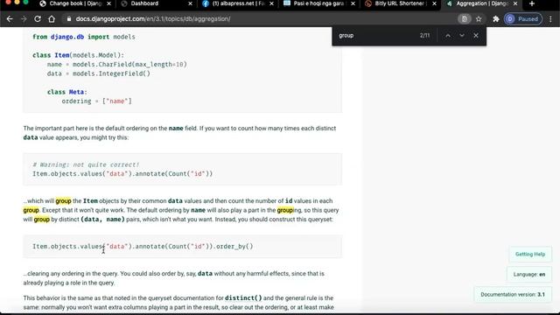Open the browser home page
Viewport: 560px width, 315px height.
(x=52, y=19)
